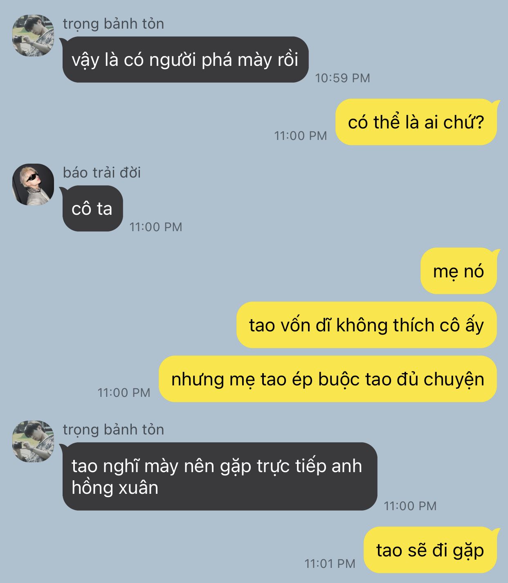The height and width of the screenshot is (583, 508).
Task: Tap the yellow bubble 'có thể là ai chứ?'
Action: tap(416, 122)
